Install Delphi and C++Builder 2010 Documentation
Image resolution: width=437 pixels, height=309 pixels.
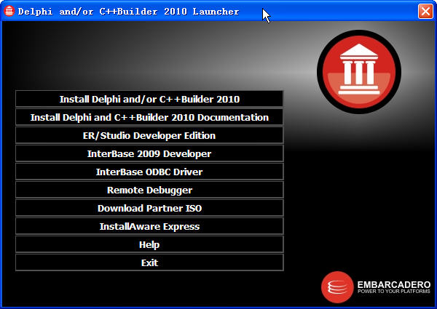click(x=149, y=117)
